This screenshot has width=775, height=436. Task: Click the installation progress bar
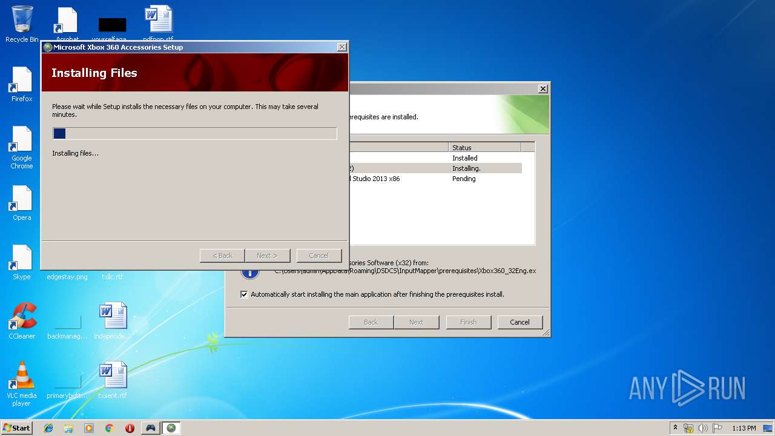point(195,134)
